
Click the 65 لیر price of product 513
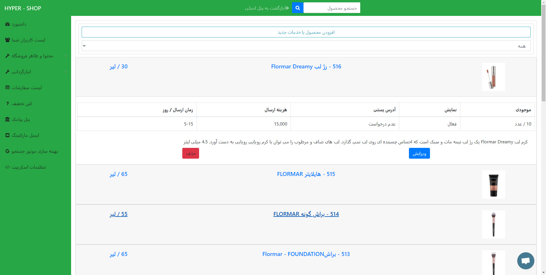coord(119,254)
